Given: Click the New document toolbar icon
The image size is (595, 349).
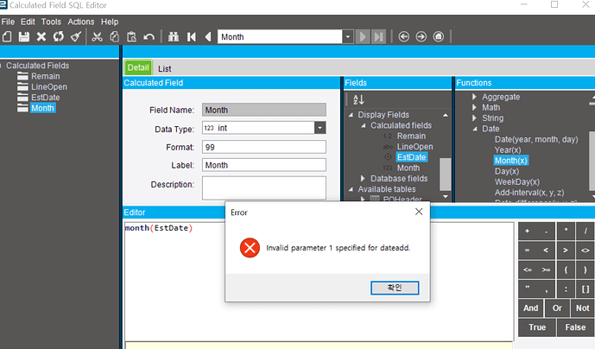Looking at the screenshot, I should 7,37.
